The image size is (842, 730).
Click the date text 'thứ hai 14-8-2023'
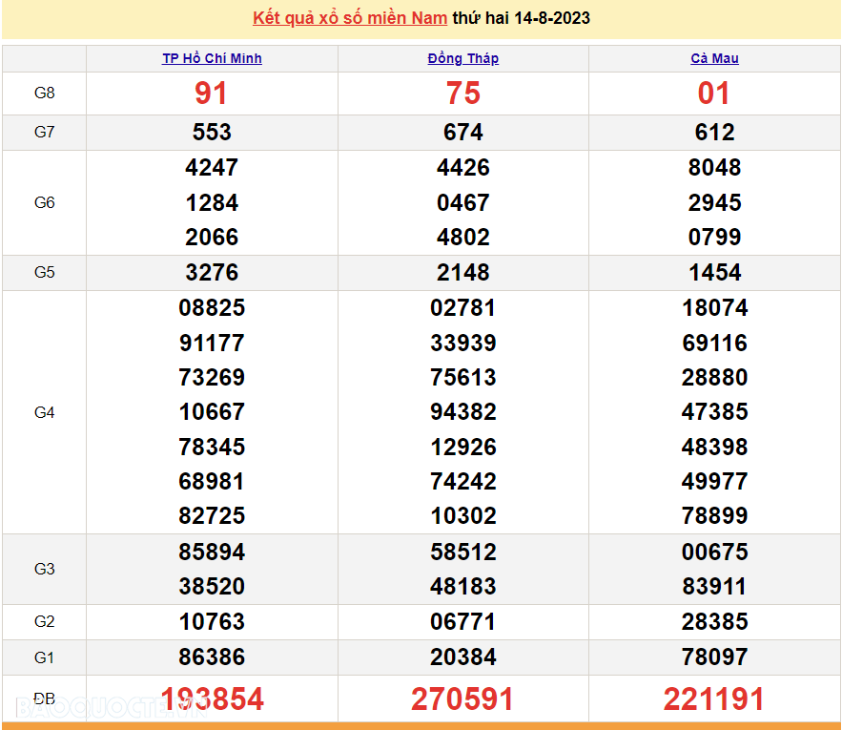[x=521, y=18]
